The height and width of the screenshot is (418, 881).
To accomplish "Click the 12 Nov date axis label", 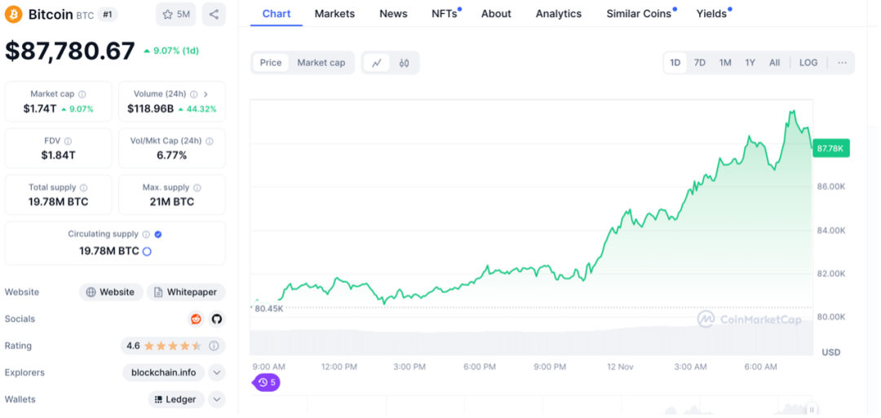I will pos(620,367).
